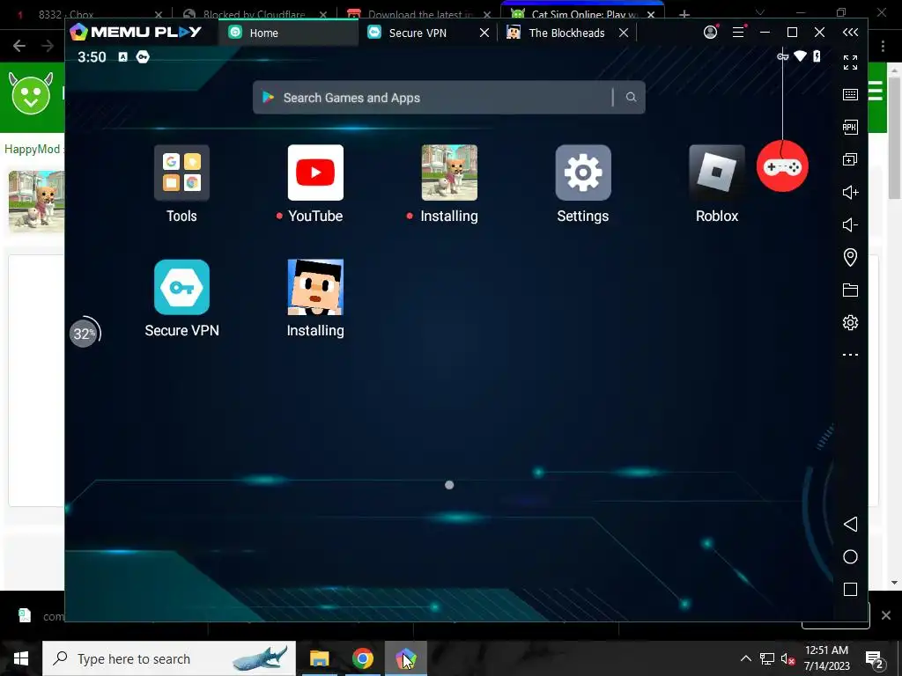This screenshot has width=902, height=676.
Task: Decrease volume using sidebar speaker minus icon
Action: (x=850, y=224)
